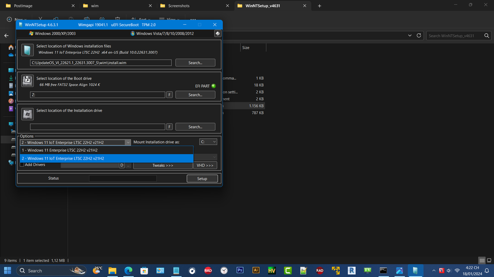
Task: Click the F button beside Installation drive field
Action: pyautogui.click(x=169, y=127)
